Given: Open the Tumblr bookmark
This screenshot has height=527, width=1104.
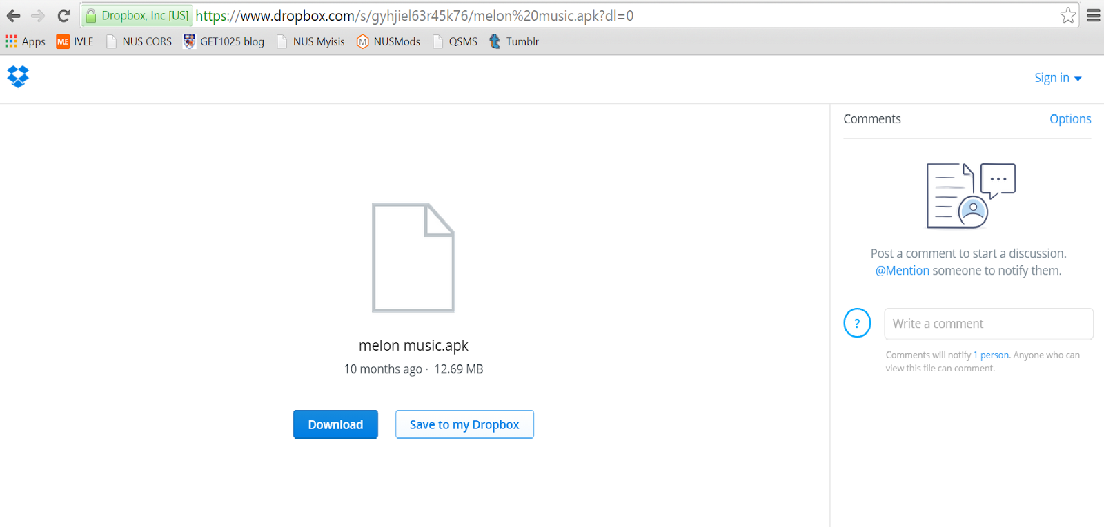Looking at the screenshot, I should click(x=514, y=41).
